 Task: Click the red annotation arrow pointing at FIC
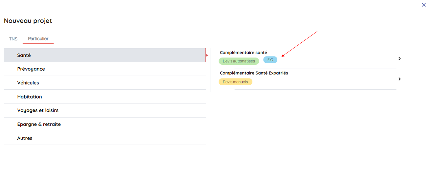click(x=299, y=44)
